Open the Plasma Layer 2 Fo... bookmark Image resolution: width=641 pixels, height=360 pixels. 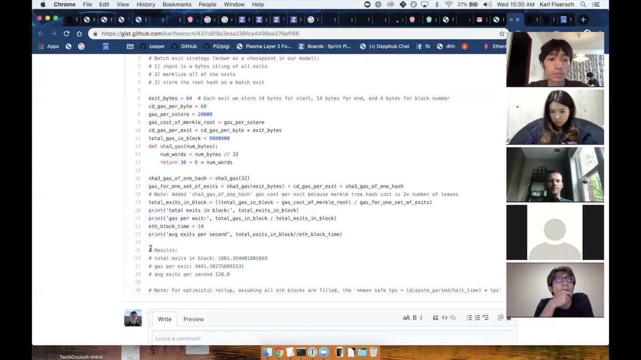(x=264, y=46)
